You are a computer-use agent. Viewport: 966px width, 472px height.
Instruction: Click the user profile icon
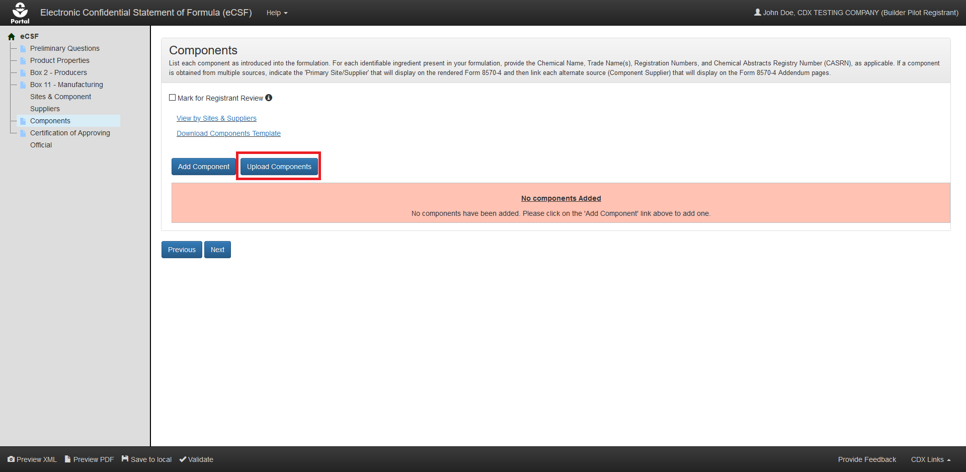coord(757,12)
